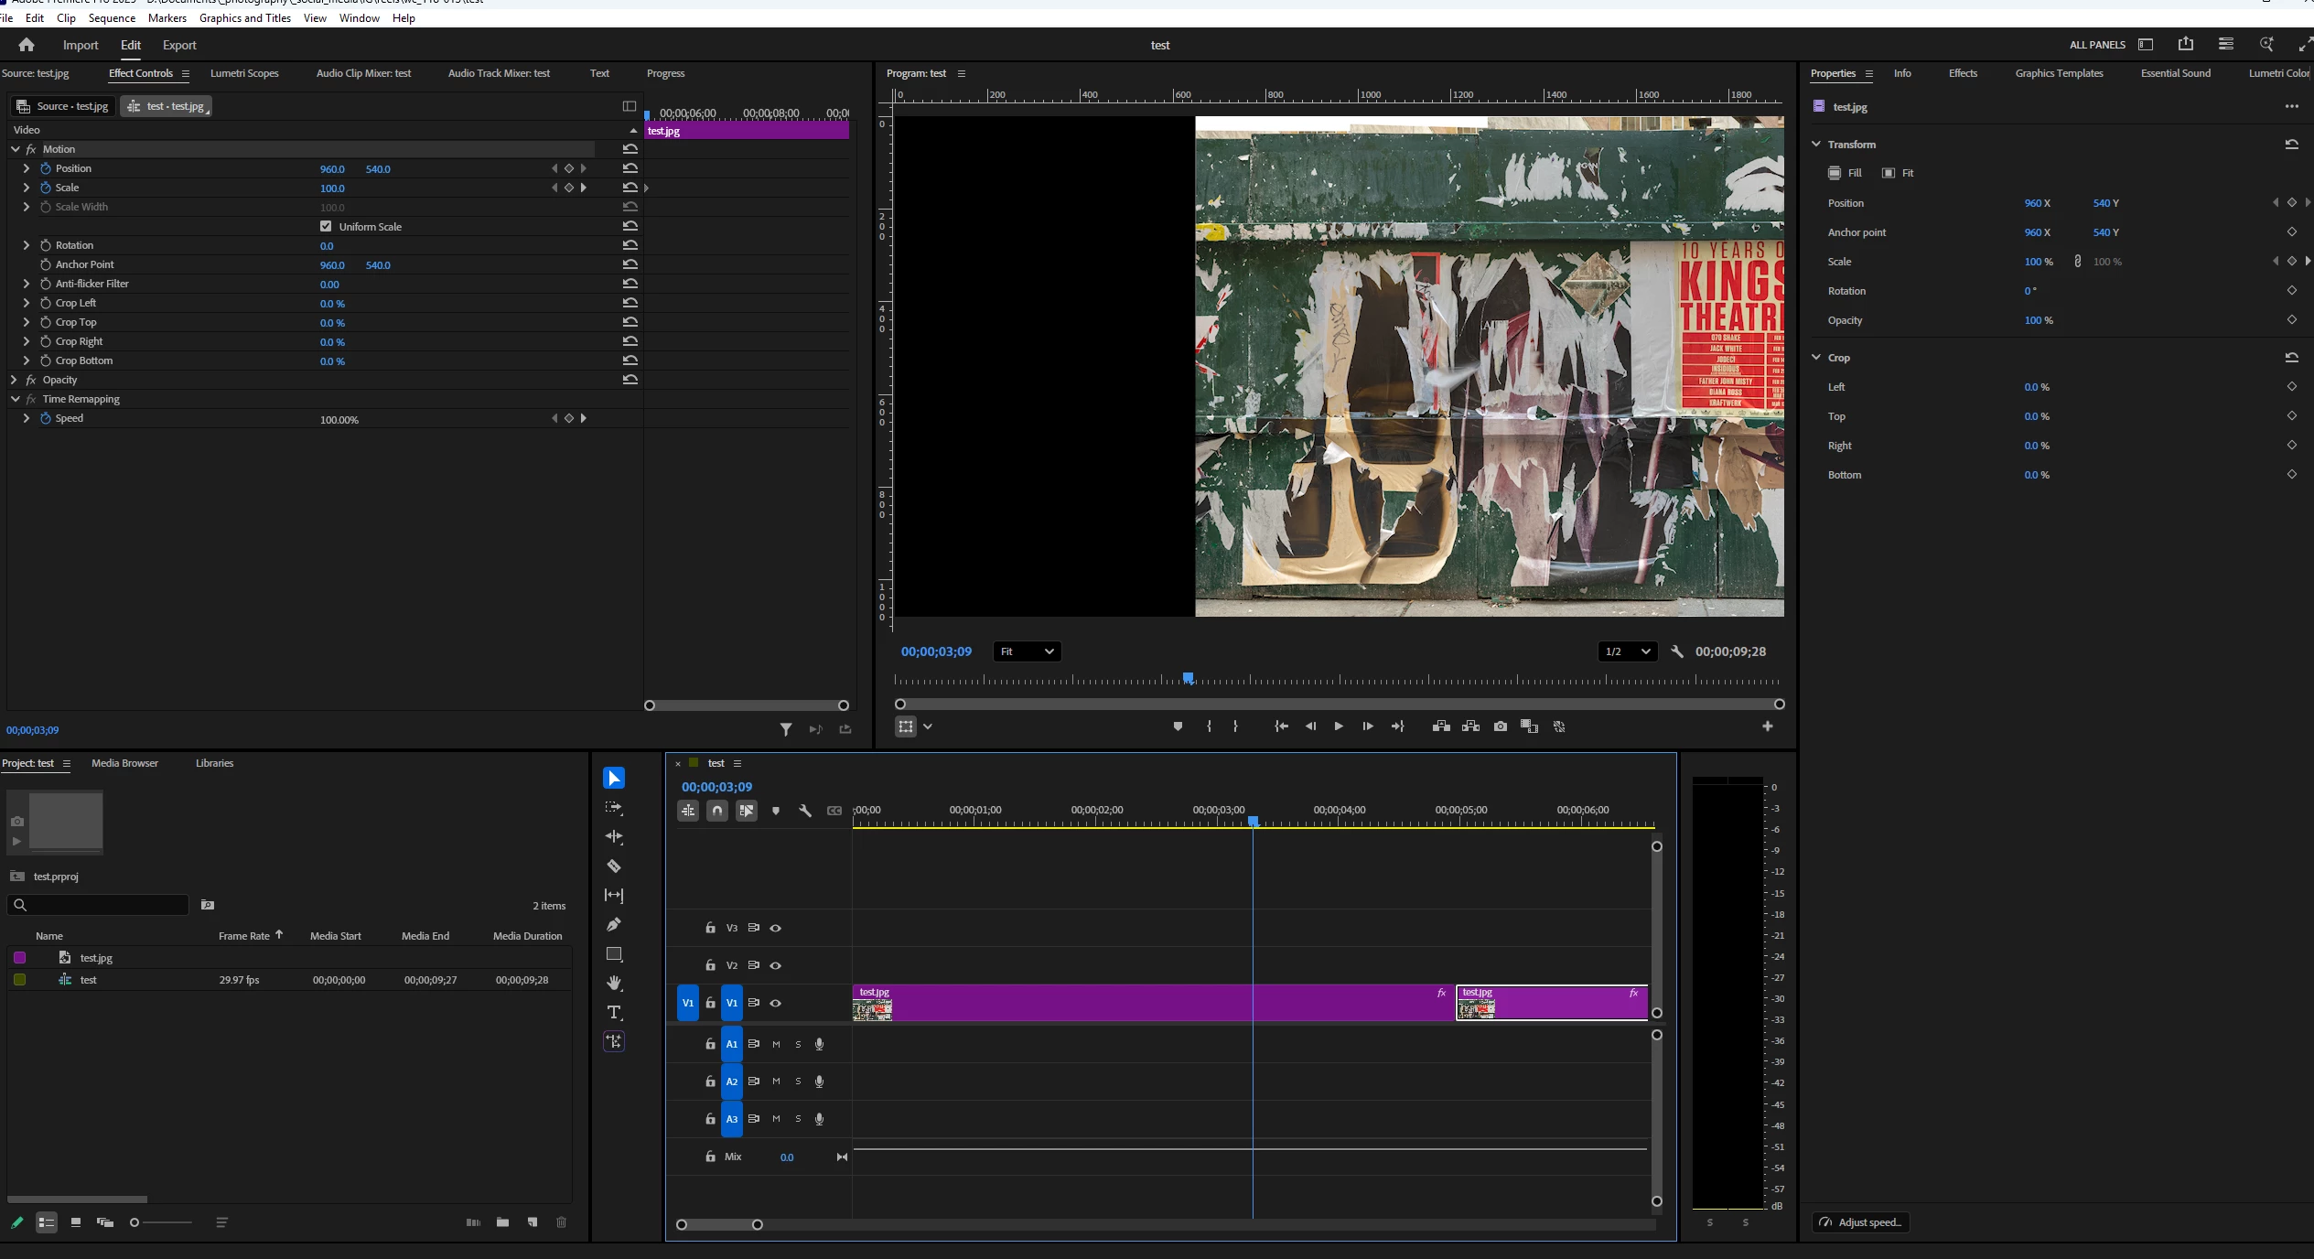The width and height of the screenshot is (2314, 1259).
Task: Hide track V2 with its eye icon
Action: 775,965
